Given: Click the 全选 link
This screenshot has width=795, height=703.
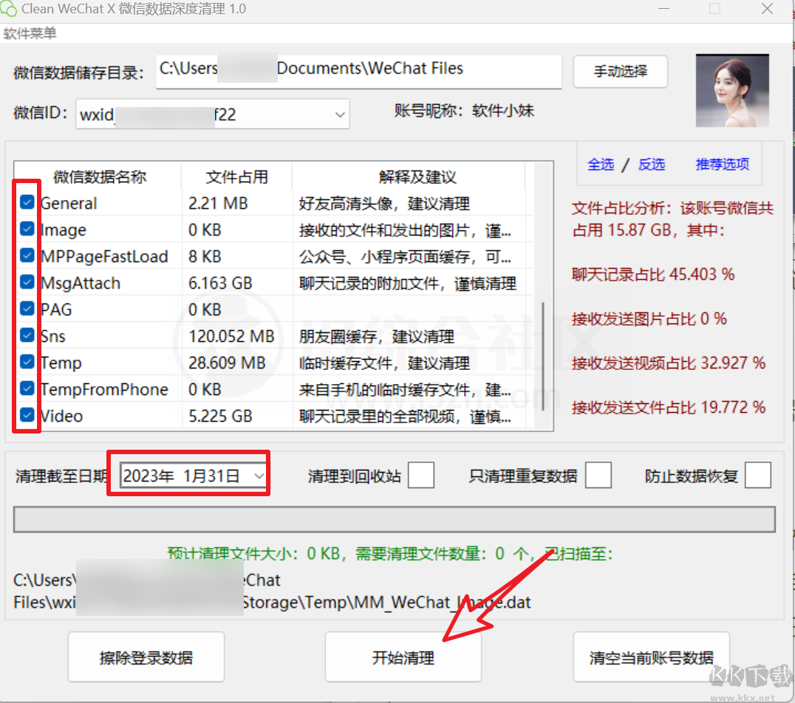Looking at the screenshot, I should tap(601, 165).
